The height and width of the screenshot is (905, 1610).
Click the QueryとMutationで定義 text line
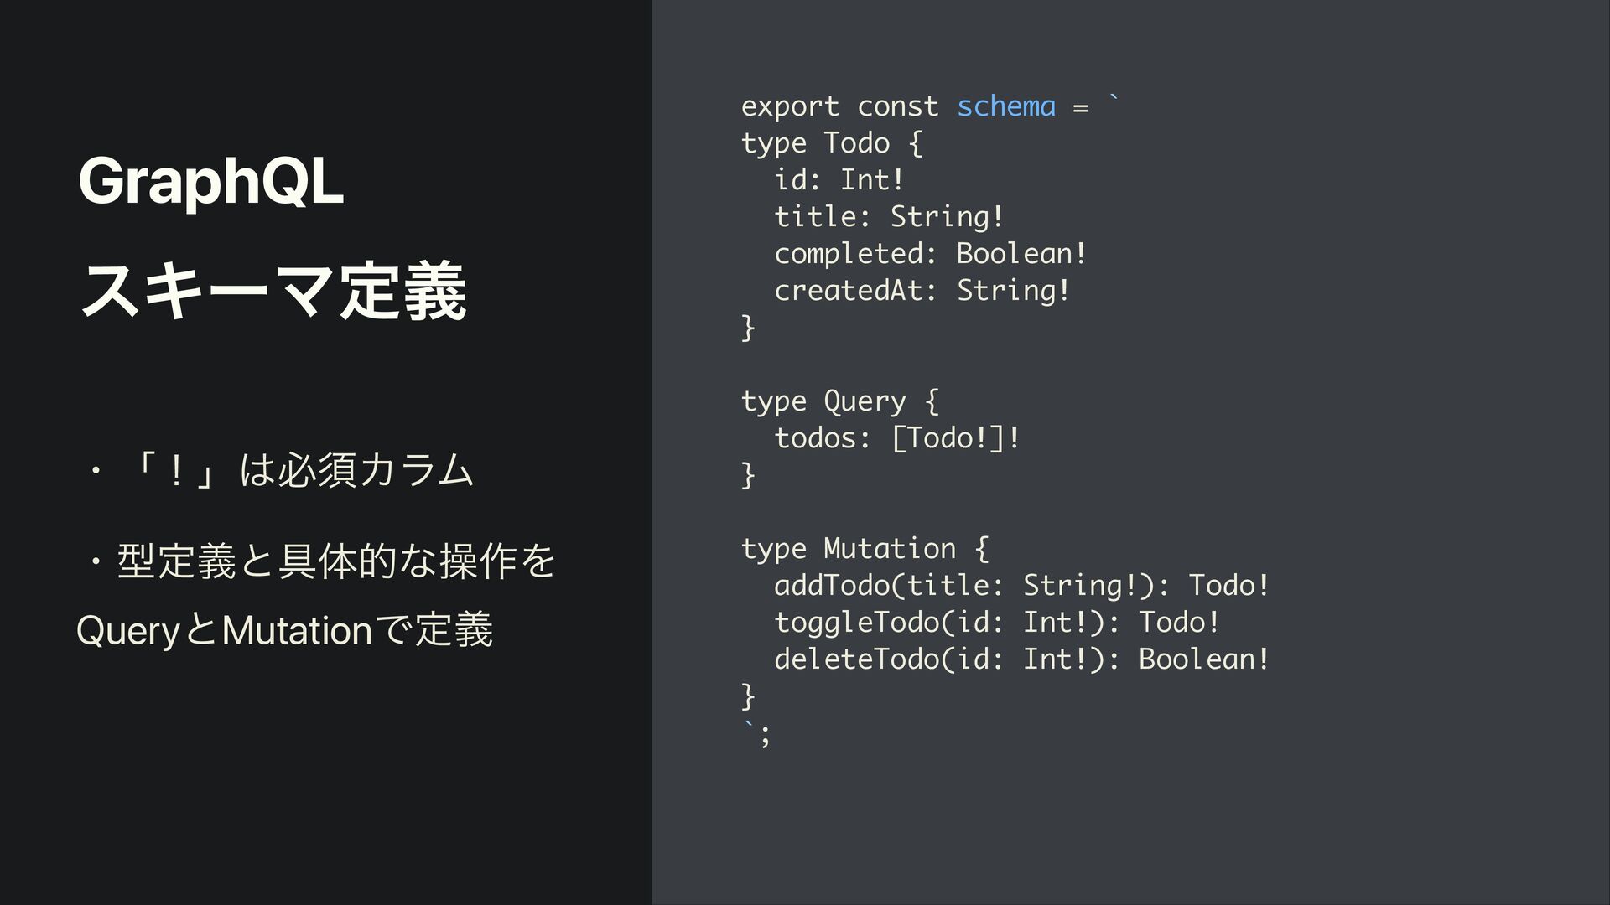point(284,631)
